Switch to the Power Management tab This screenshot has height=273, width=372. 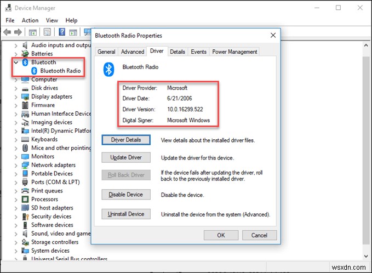click(234, 52)
